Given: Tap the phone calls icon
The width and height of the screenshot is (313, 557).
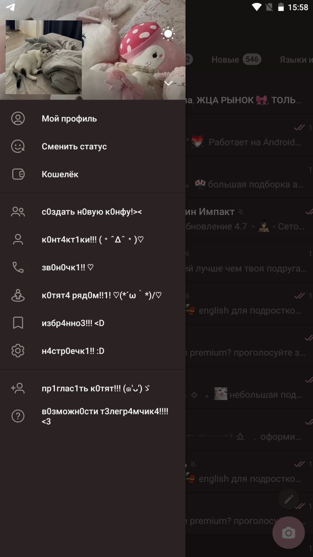Looking at the screenshot, I should [18, 267].
